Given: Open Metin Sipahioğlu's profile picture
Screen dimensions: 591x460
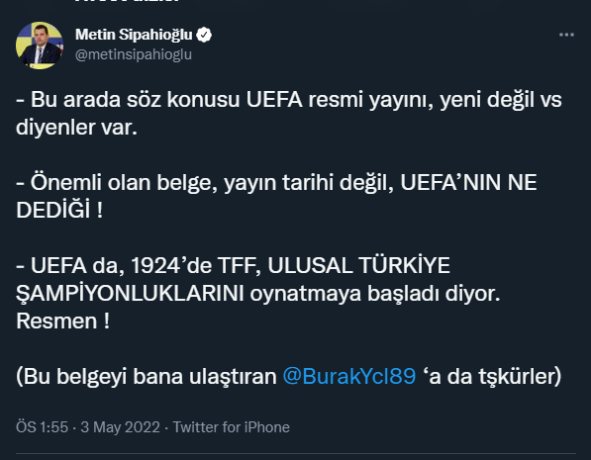Looking at the screenshot, I should click(x=40, y=46).
